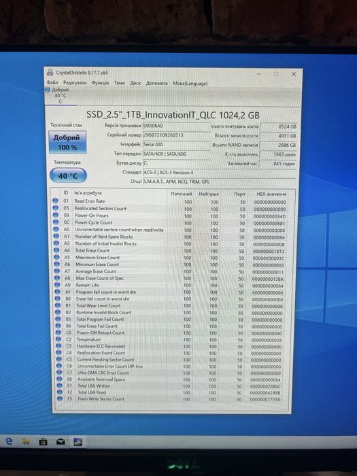The height and width of the screenshot is (476, 357).
Task: Click the status circle for Total Wear Level Count
Action: pyautogui.click(x=58, y=305)
